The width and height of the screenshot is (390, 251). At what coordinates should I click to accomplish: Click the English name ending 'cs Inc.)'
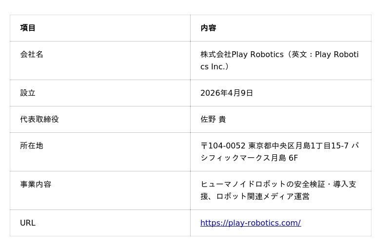tap(214, 67)
